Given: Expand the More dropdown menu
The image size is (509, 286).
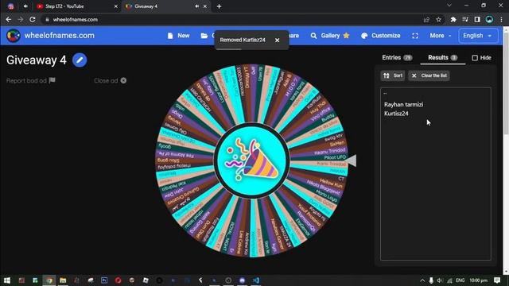Looking at the screenshot, I should click(440, 36).
